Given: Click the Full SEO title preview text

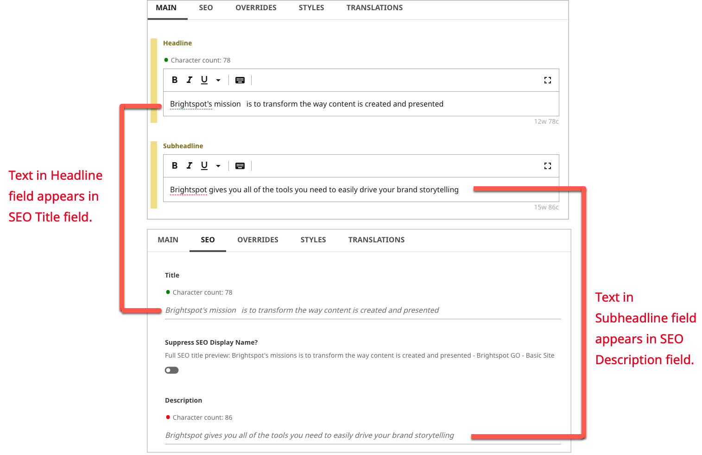Looking at the screenshot, I should 360,355.
